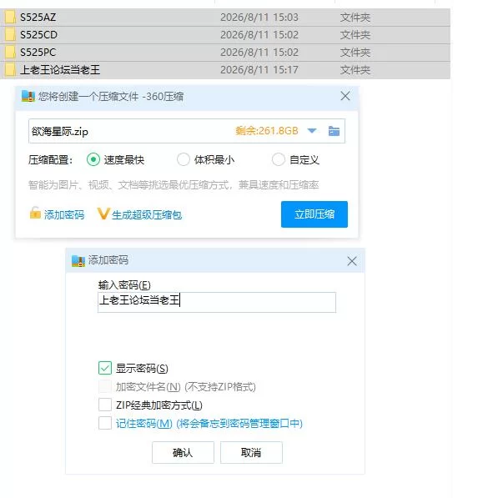Click the padlock icon next to 添加密码
The image size is (498, 498).
point(35,213)
